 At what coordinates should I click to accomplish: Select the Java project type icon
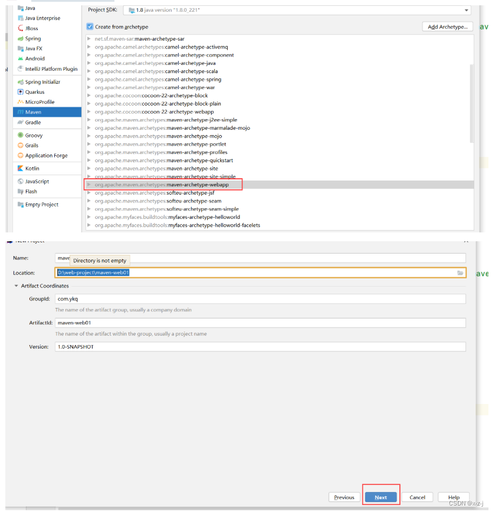(x=21, y=8)
